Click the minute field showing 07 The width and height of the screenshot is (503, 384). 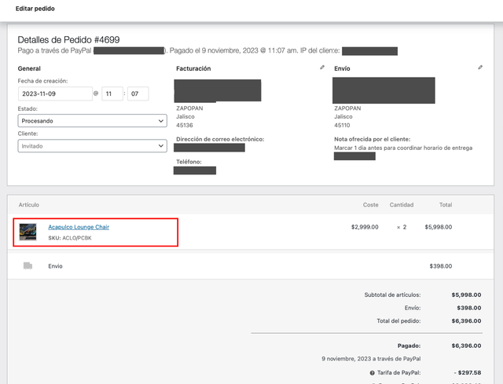coord(138,93)
